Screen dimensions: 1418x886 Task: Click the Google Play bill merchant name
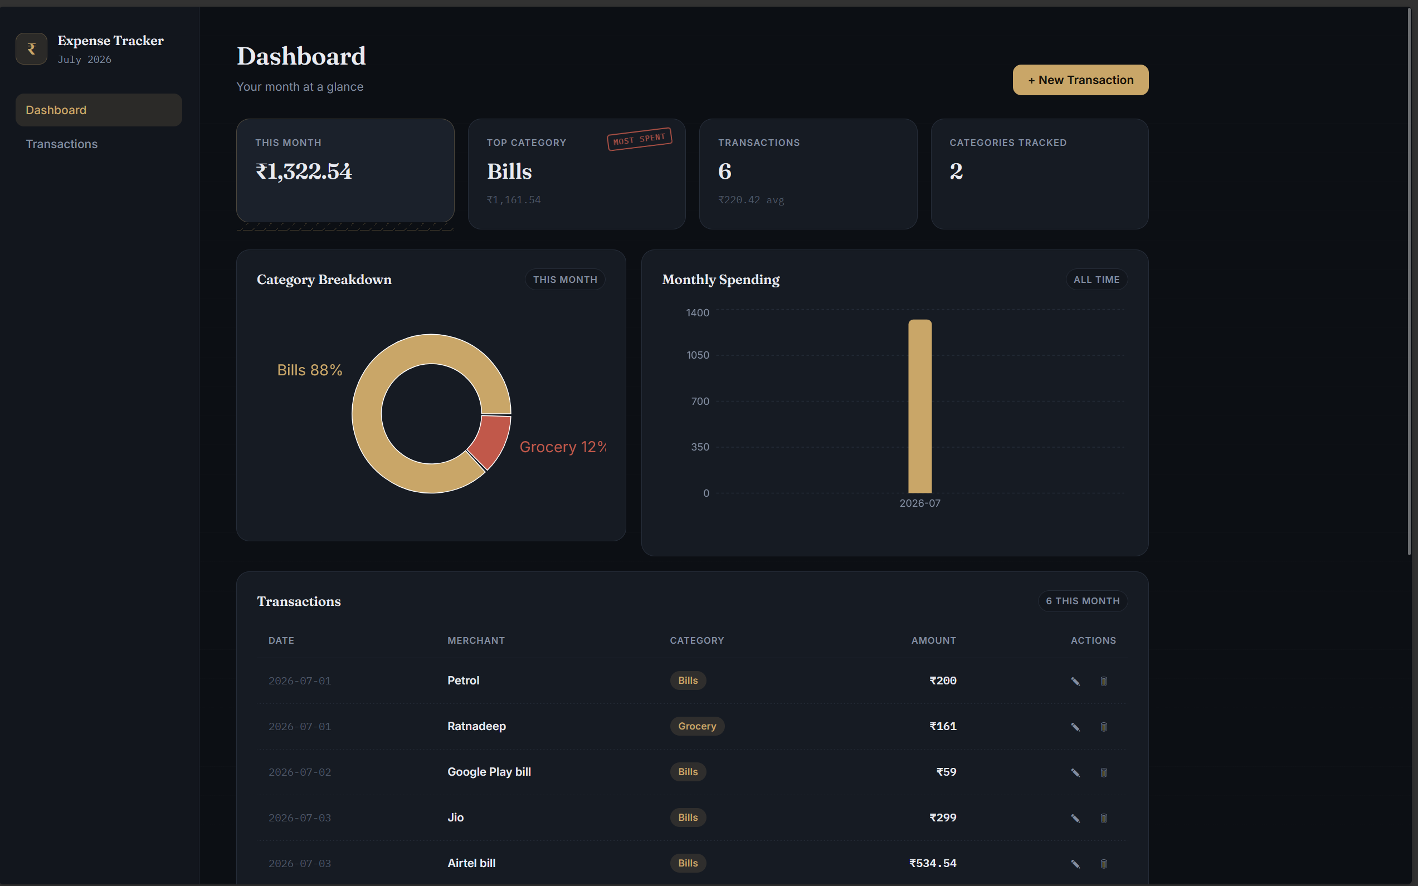coord(489,772)
